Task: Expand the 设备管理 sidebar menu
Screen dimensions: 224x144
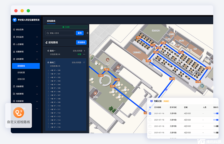Action: point(37,87)
